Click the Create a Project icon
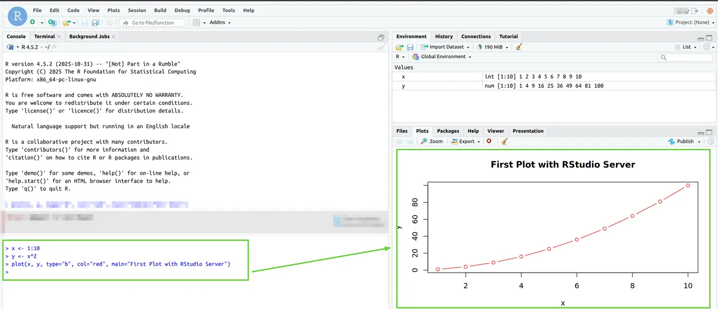This screenshot has height=309, width=718. [x=52, y=22]
